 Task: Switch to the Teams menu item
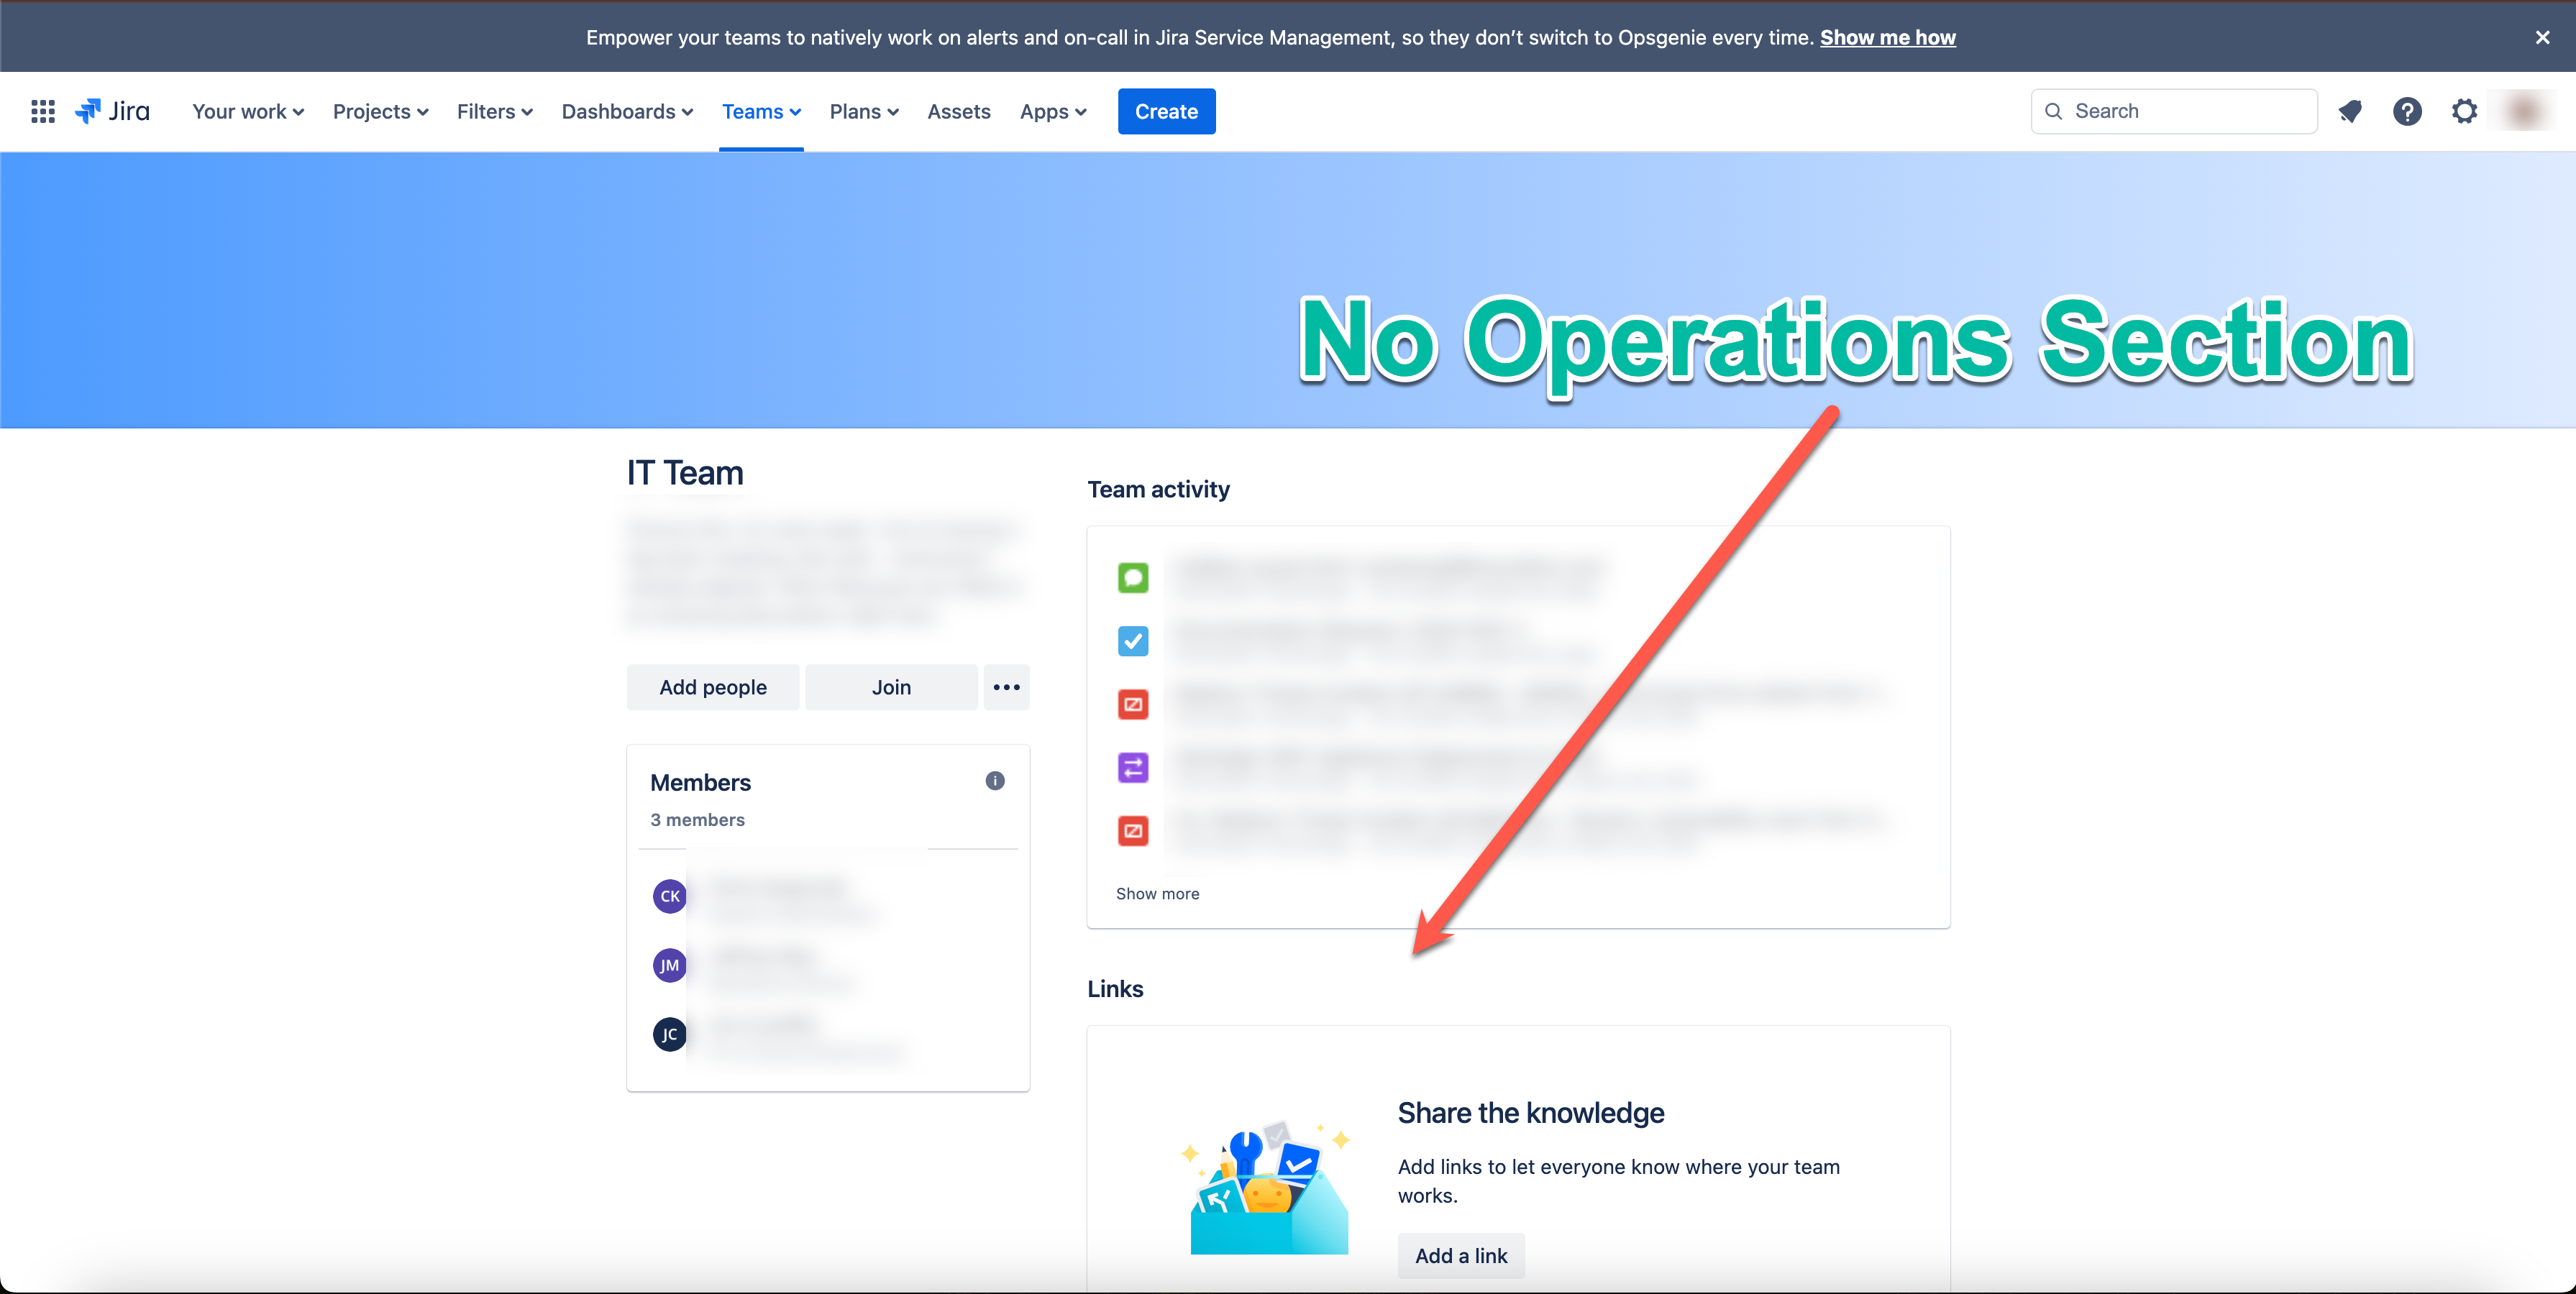(x=760, y=111)
